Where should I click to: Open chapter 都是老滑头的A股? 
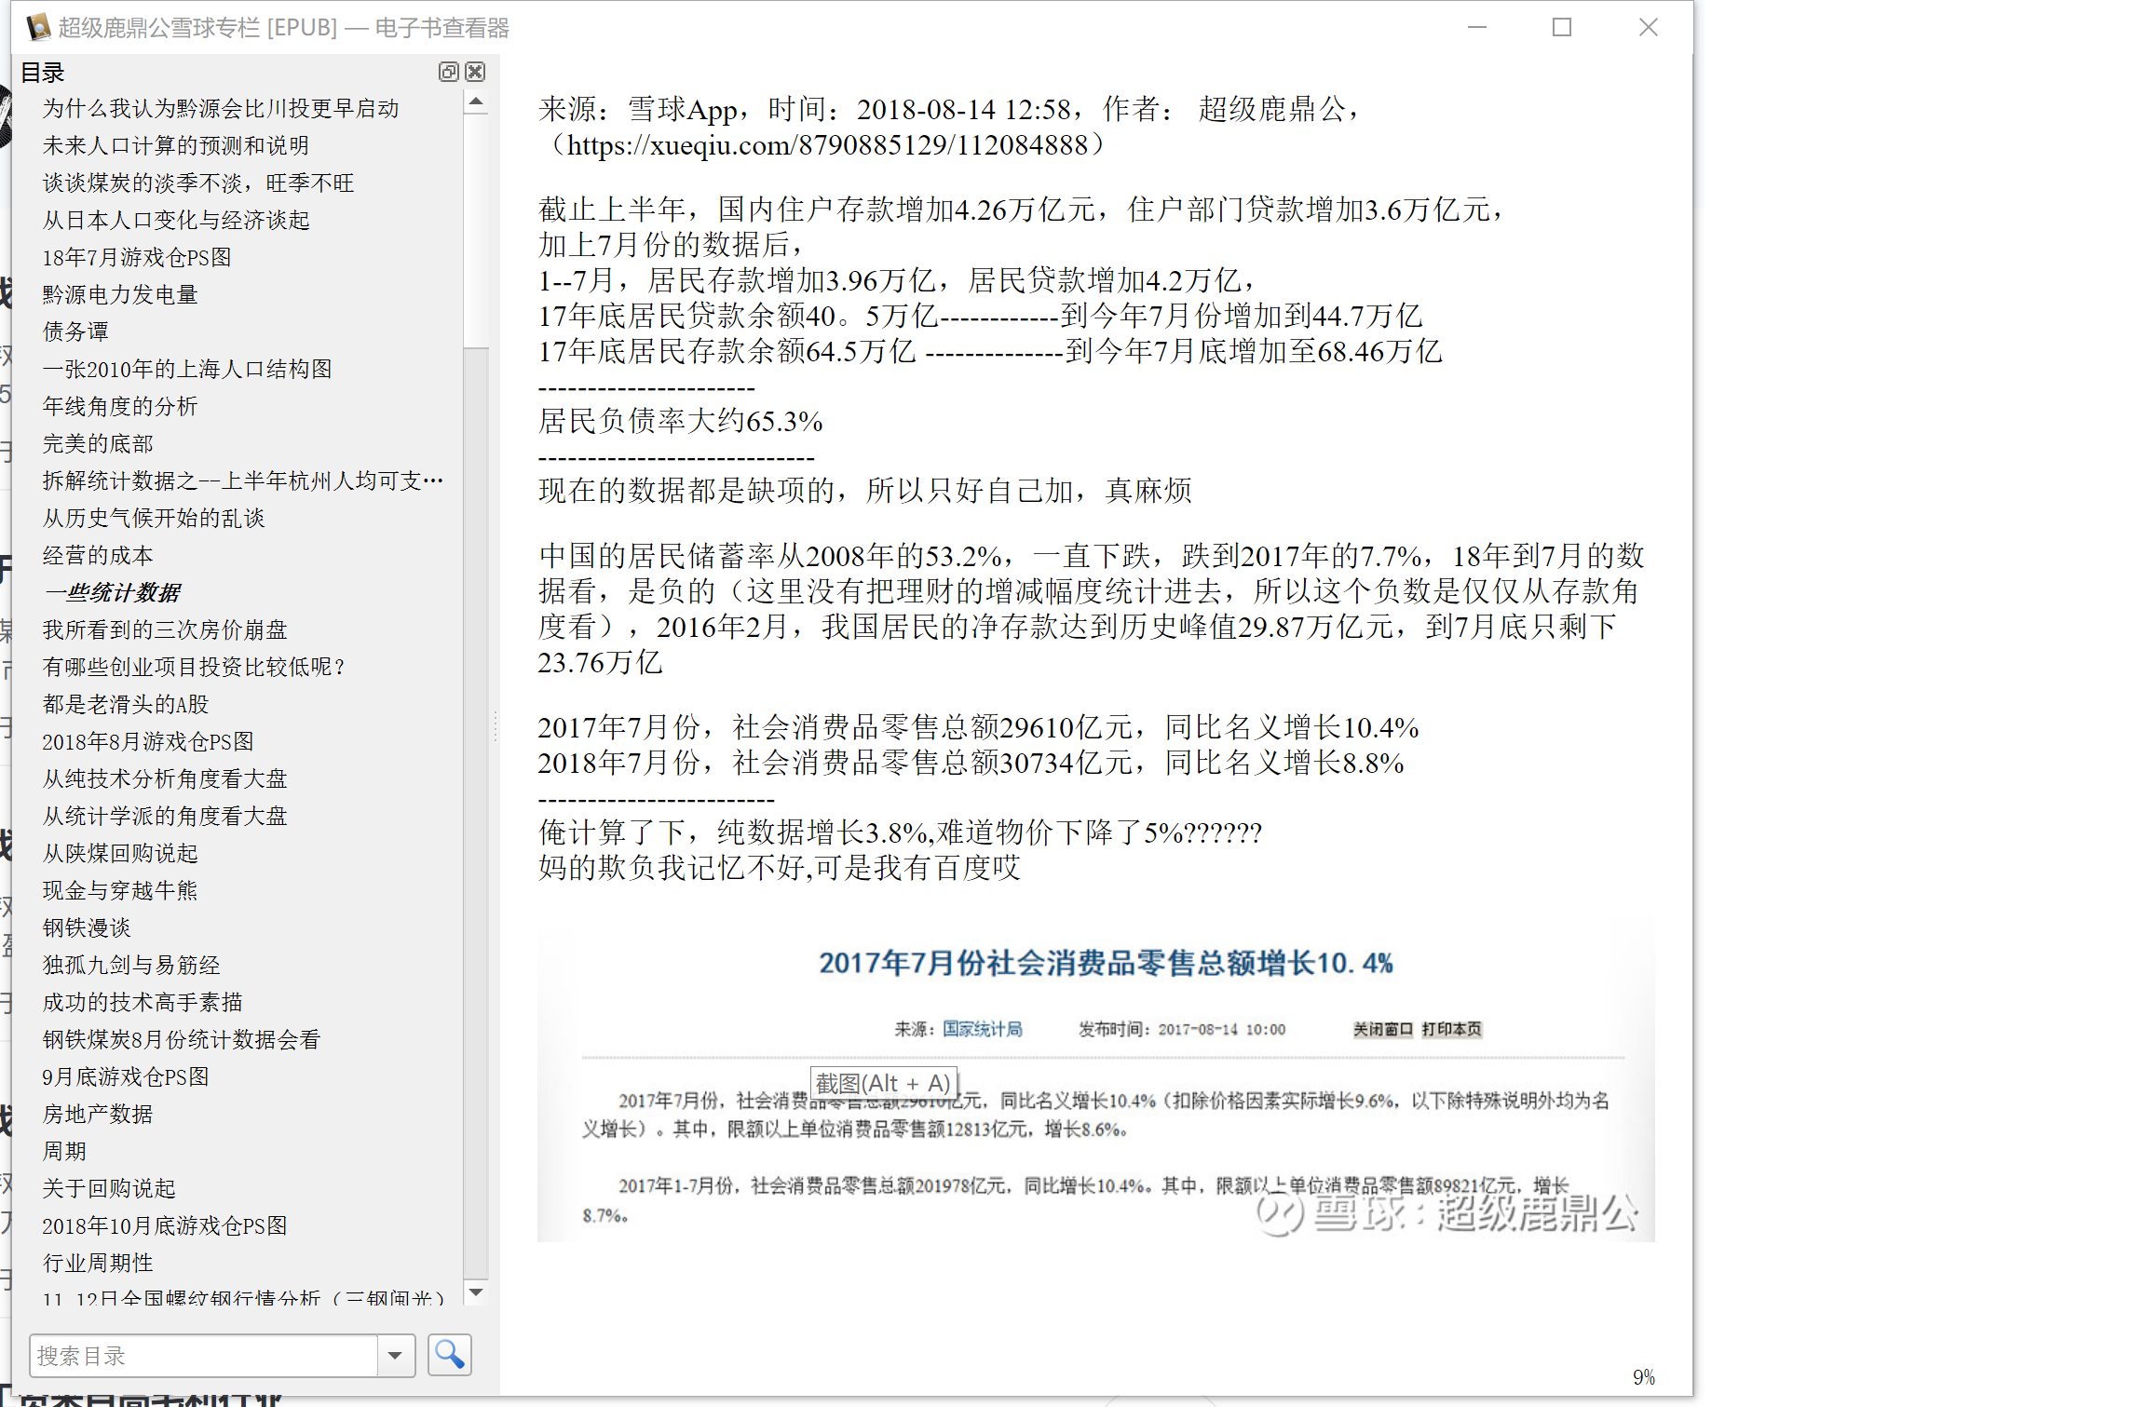tap(126, 704)
